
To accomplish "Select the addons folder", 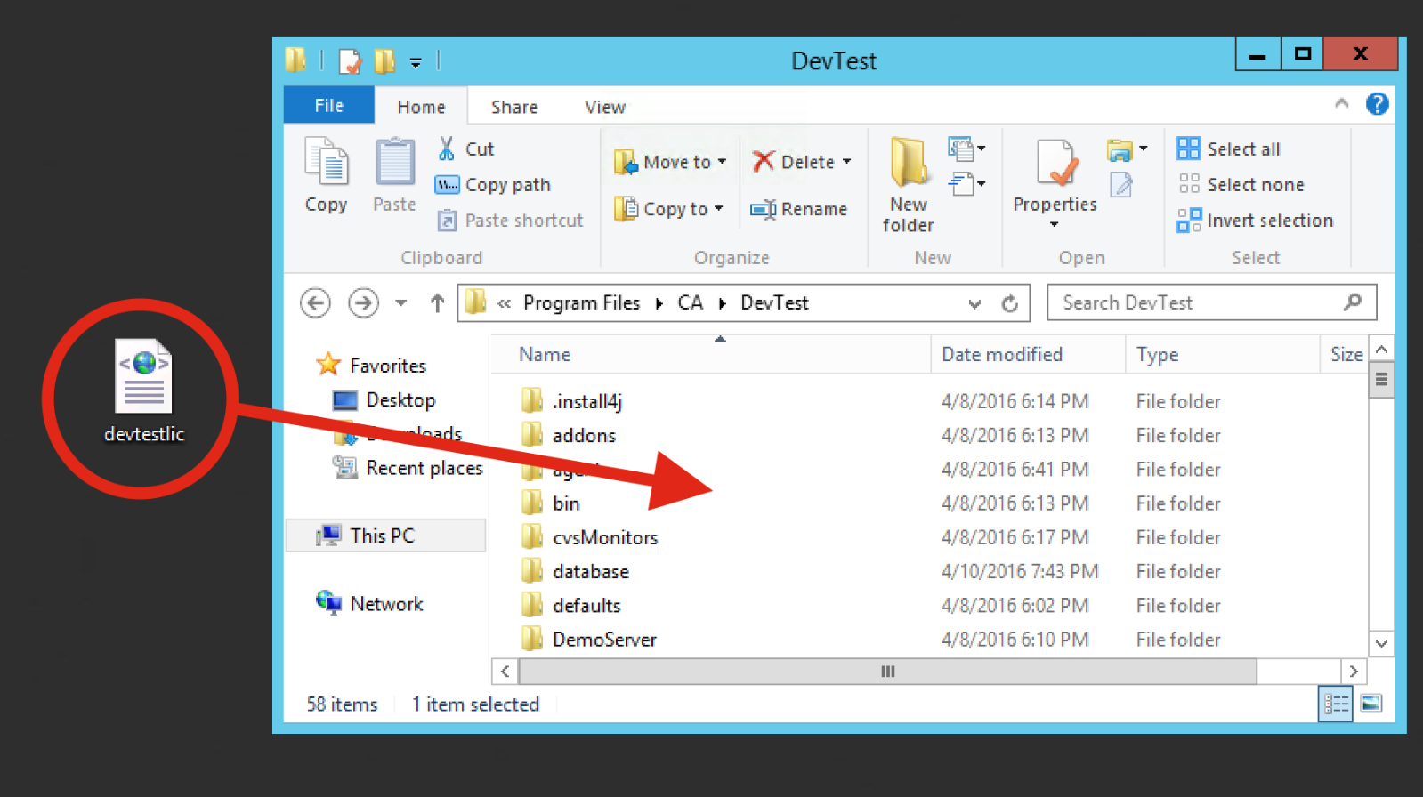I will [x=569, y=435].
